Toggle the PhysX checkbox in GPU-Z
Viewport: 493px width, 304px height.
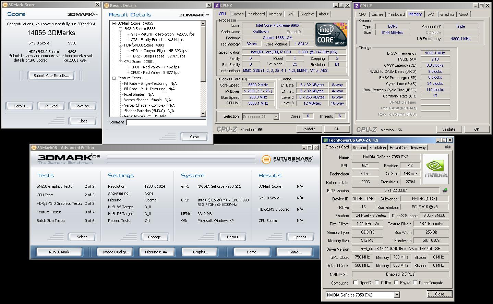pyautogui.click(x=396, y=283)
